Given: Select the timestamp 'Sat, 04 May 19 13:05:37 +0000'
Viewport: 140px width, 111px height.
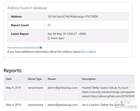Looking at the screenshot, I should coord(67,34).
